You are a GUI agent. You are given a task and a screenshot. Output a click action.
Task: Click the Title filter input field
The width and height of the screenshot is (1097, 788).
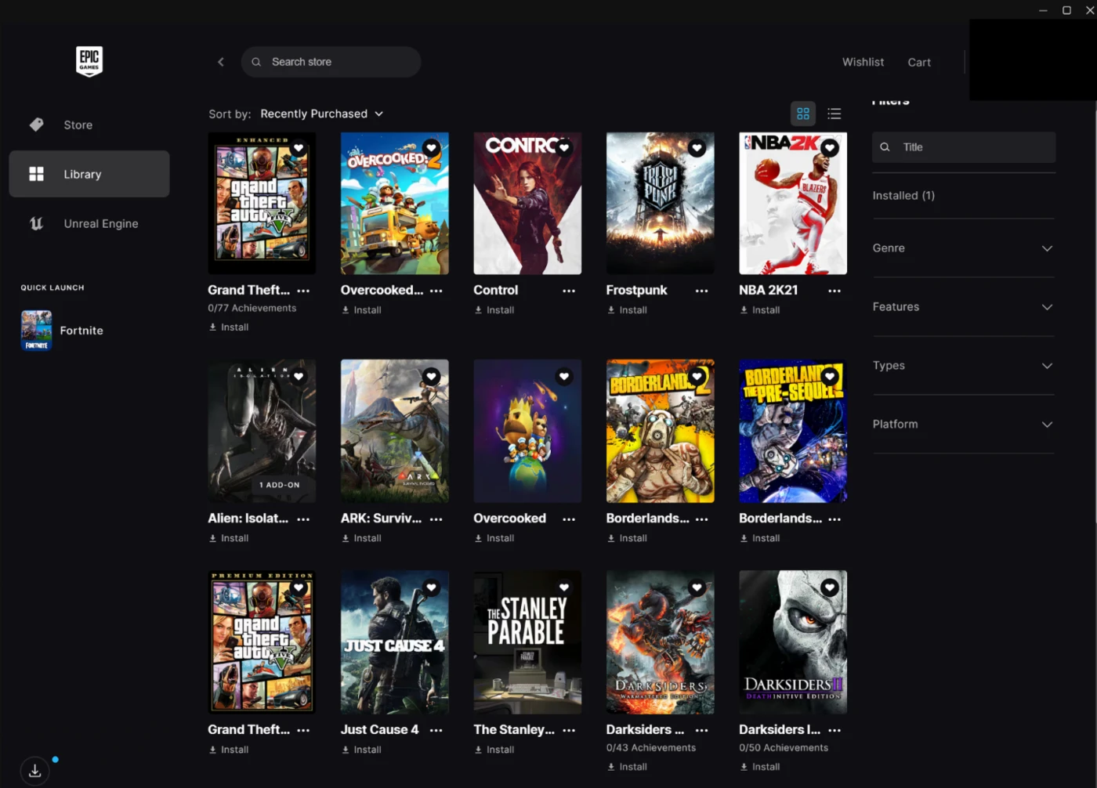[x=964, y=147]
